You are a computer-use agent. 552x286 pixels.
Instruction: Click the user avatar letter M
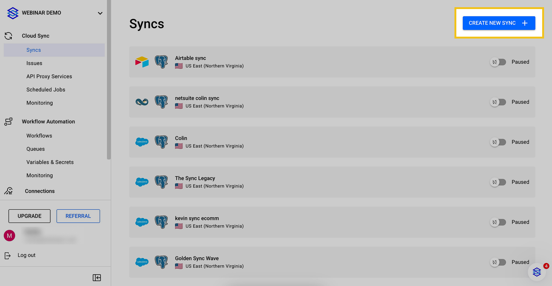(x=9, y=236)
